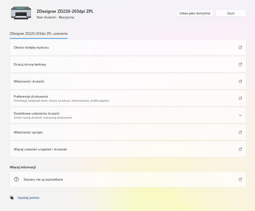Click the question mark help icon
The width and height of the screenshot is (255, 211).
[16, 179]
